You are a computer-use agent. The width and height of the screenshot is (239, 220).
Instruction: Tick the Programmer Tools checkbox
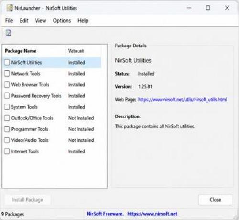pyautogui.click(x=7, y=129)
